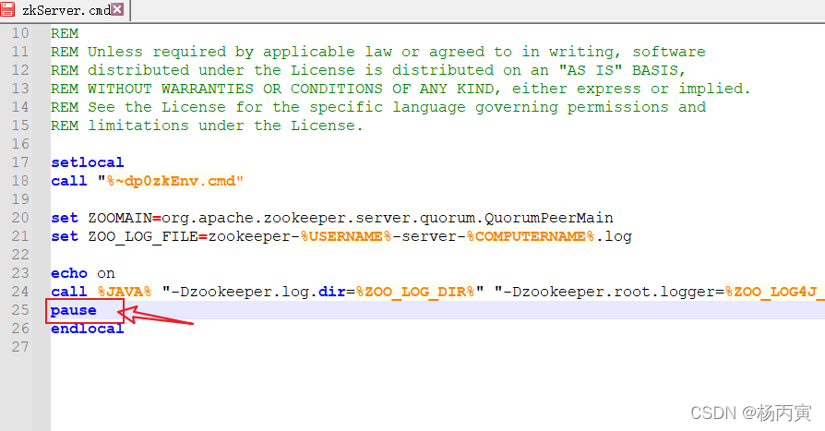825x431 pixels.
Task: Close the zkServer.cmd tab
Action: pyautogui.click(x=118, y=9)
